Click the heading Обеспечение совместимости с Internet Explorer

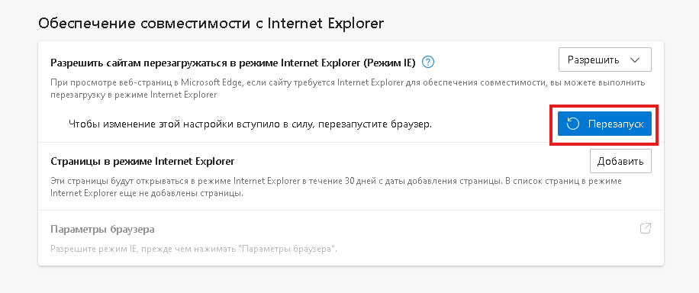coord(211,24)
